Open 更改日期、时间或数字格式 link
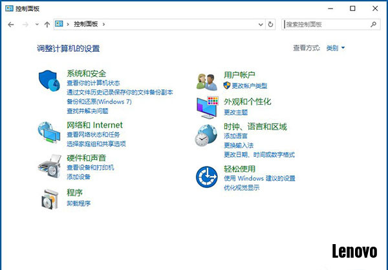This screenshot has height=270, width=388. 259,155
